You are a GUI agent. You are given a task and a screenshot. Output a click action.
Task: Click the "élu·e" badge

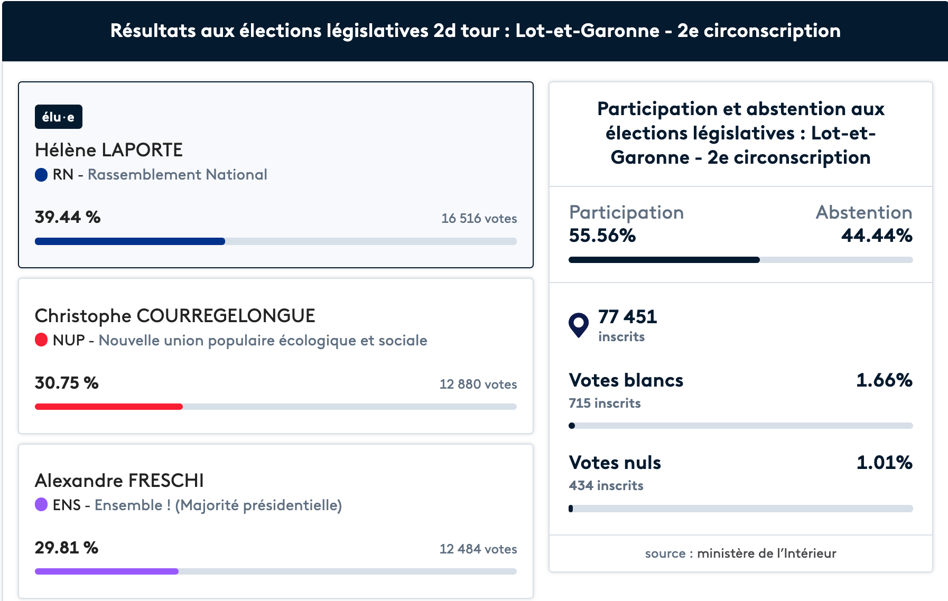58,117
